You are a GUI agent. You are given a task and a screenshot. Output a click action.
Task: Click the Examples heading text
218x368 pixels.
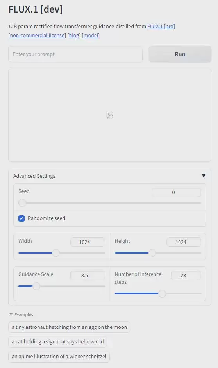tap(24, 315)
